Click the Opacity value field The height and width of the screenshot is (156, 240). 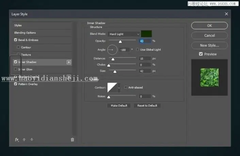coord(145,41)
